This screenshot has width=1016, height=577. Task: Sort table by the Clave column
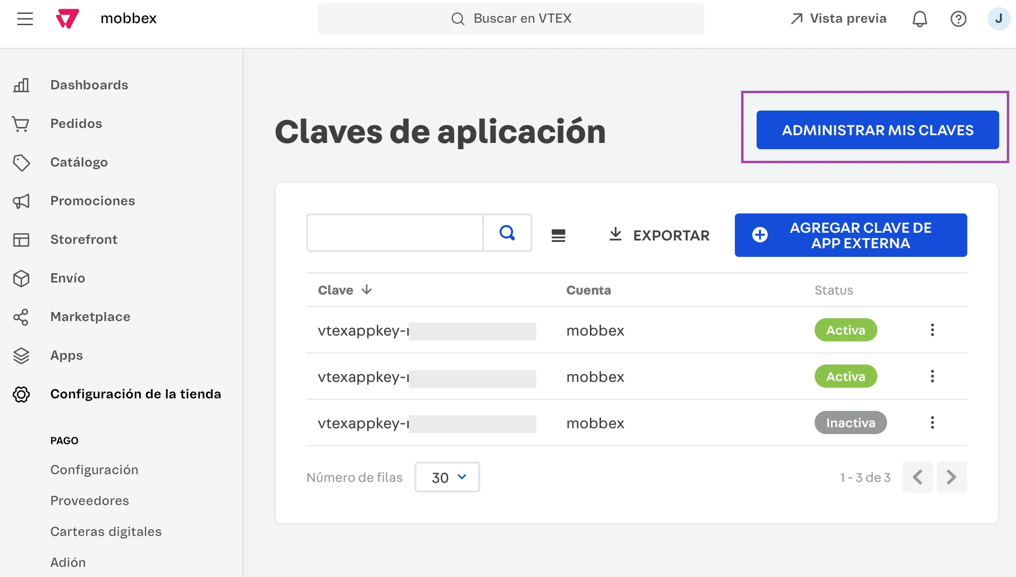(x=345, y=290)
